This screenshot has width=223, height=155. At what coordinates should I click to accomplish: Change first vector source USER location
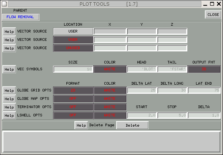(73, 31)
